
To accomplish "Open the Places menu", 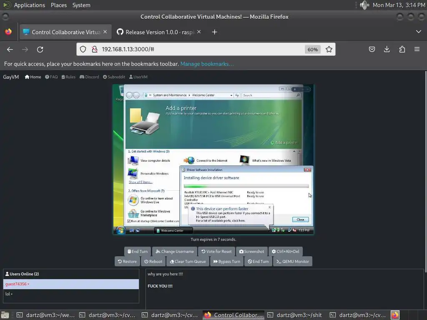I will (58, 5).
